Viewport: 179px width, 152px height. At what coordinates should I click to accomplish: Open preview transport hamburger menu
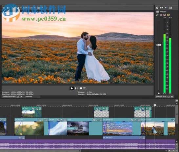tap(84, 88)
